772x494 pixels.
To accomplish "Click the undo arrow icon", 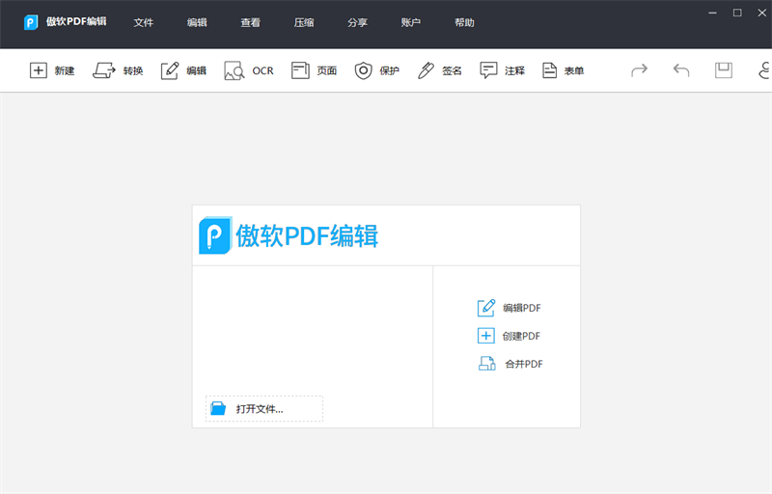I will (681, 70).
